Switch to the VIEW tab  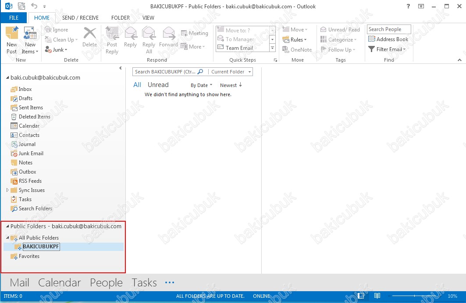click(x=148, y=18)
